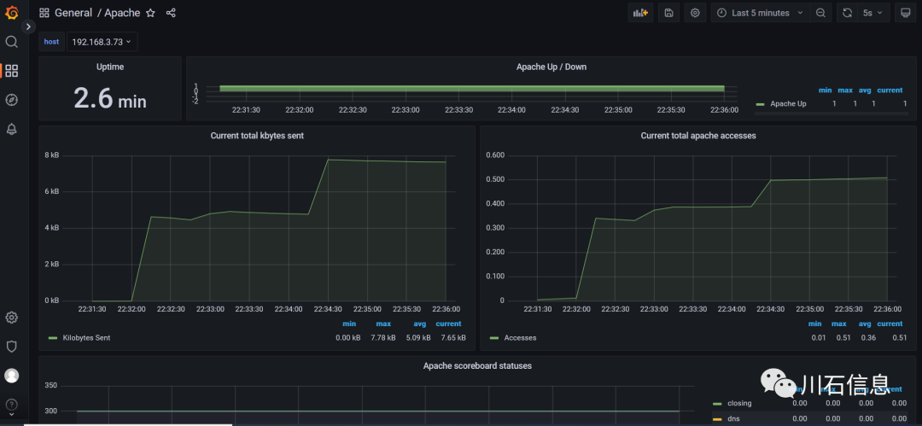Sort apache accesses legend by avg

(x=865, y=324)
